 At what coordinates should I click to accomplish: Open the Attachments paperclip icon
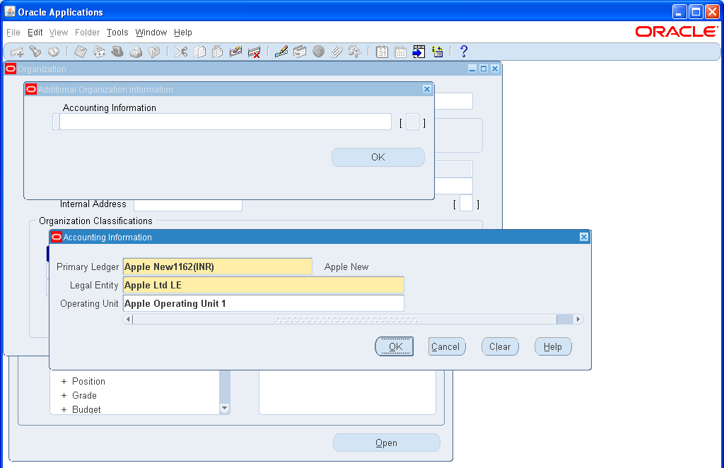[x=337, y=51]
